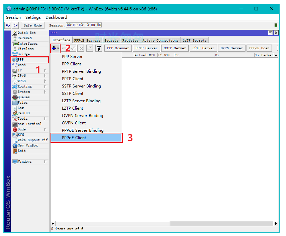
Task: Expand the IP submenu arrow
Action: click(45, 70)
